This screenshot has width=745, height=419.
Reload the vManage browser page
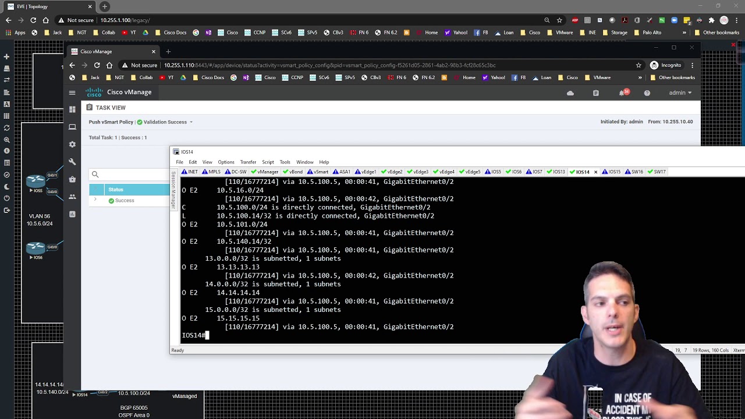click(x=97, y=65)
